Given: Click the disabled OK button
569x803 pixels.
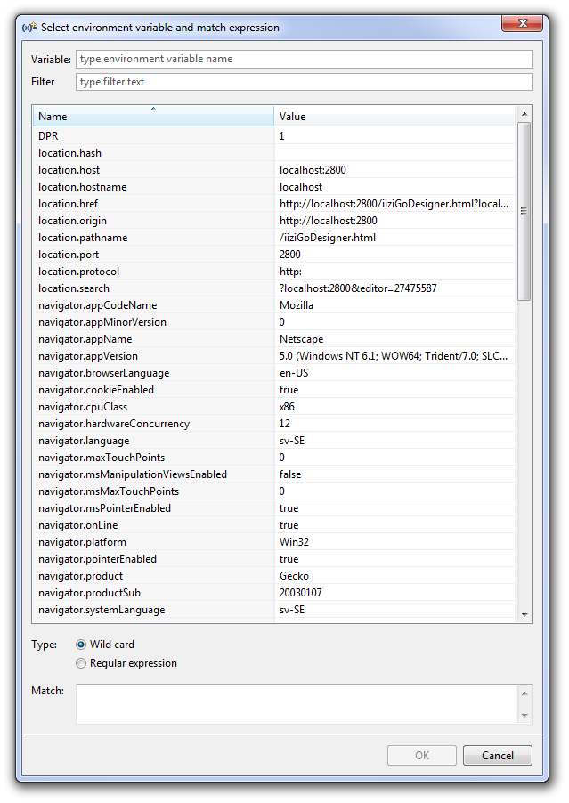Looking at the screenshot, I should tap(422, 756).
